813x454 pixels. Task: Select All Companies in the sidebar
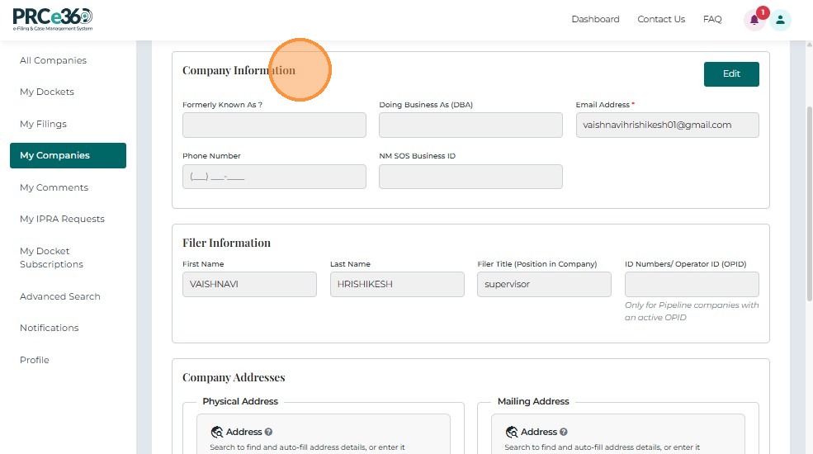[53, 60]
